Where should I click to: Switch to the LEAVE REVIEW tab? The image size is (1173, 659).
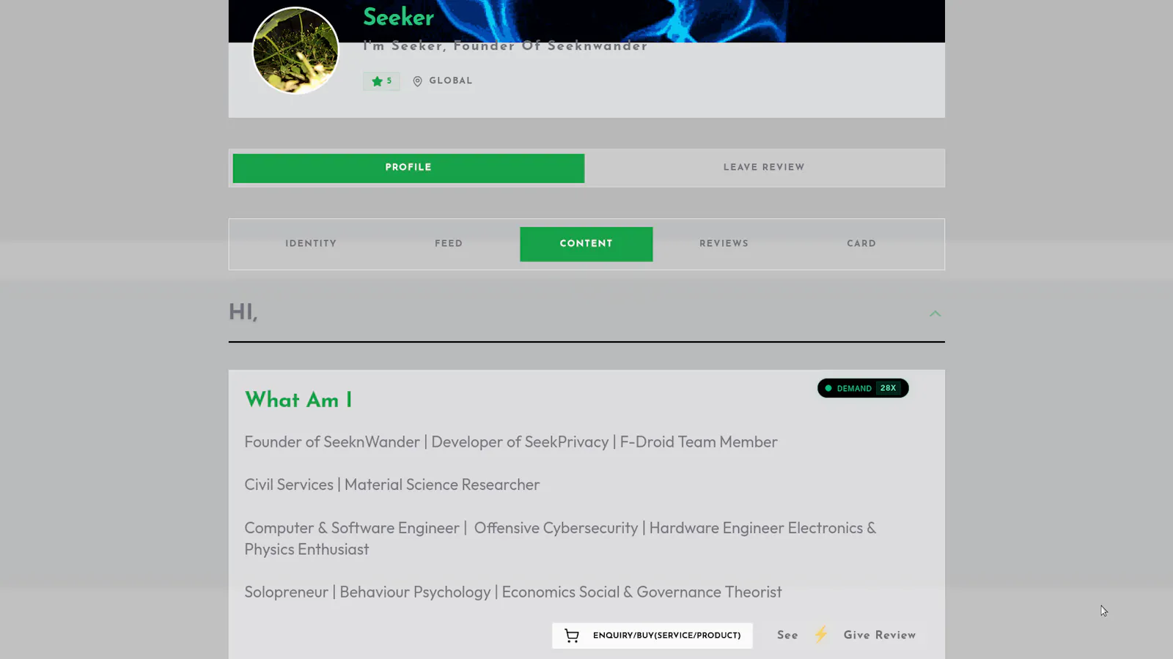click(x=764, y=168)
